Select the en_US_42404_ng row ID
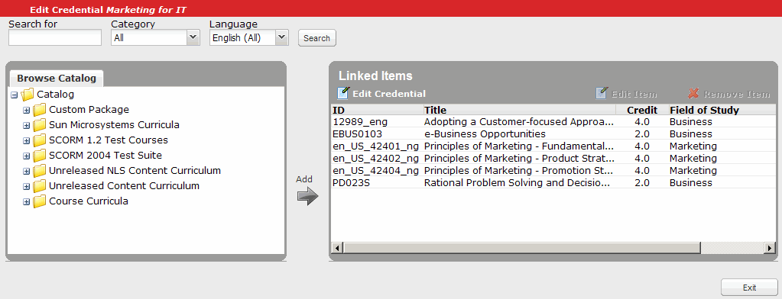This screenshot has height=299, width=782. coord(375,171)
